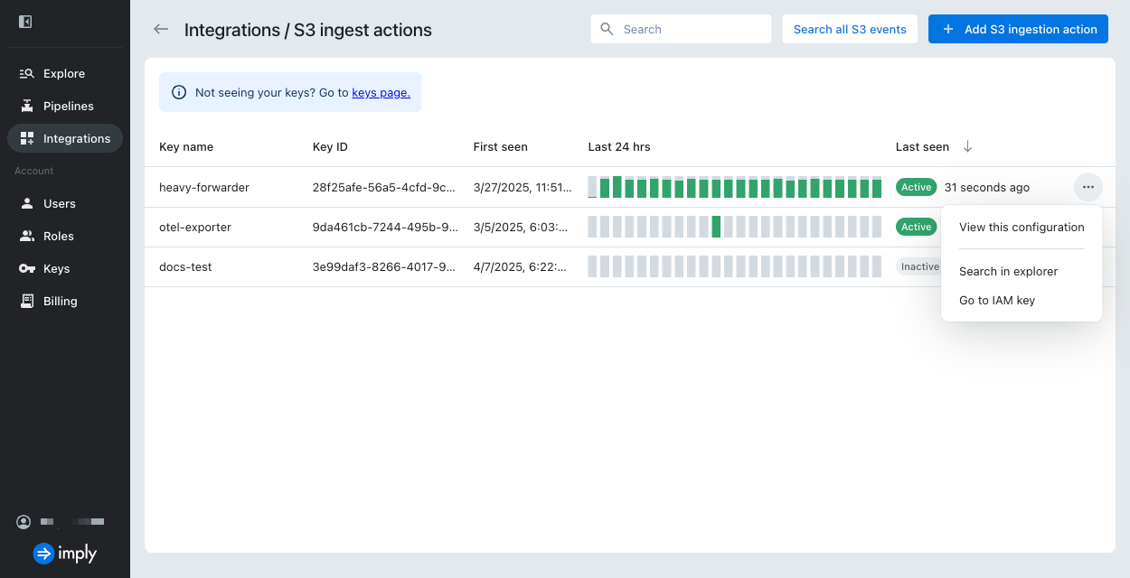Sort by Key ID column header
The image size is (1130, 578).
click(330, 146)
